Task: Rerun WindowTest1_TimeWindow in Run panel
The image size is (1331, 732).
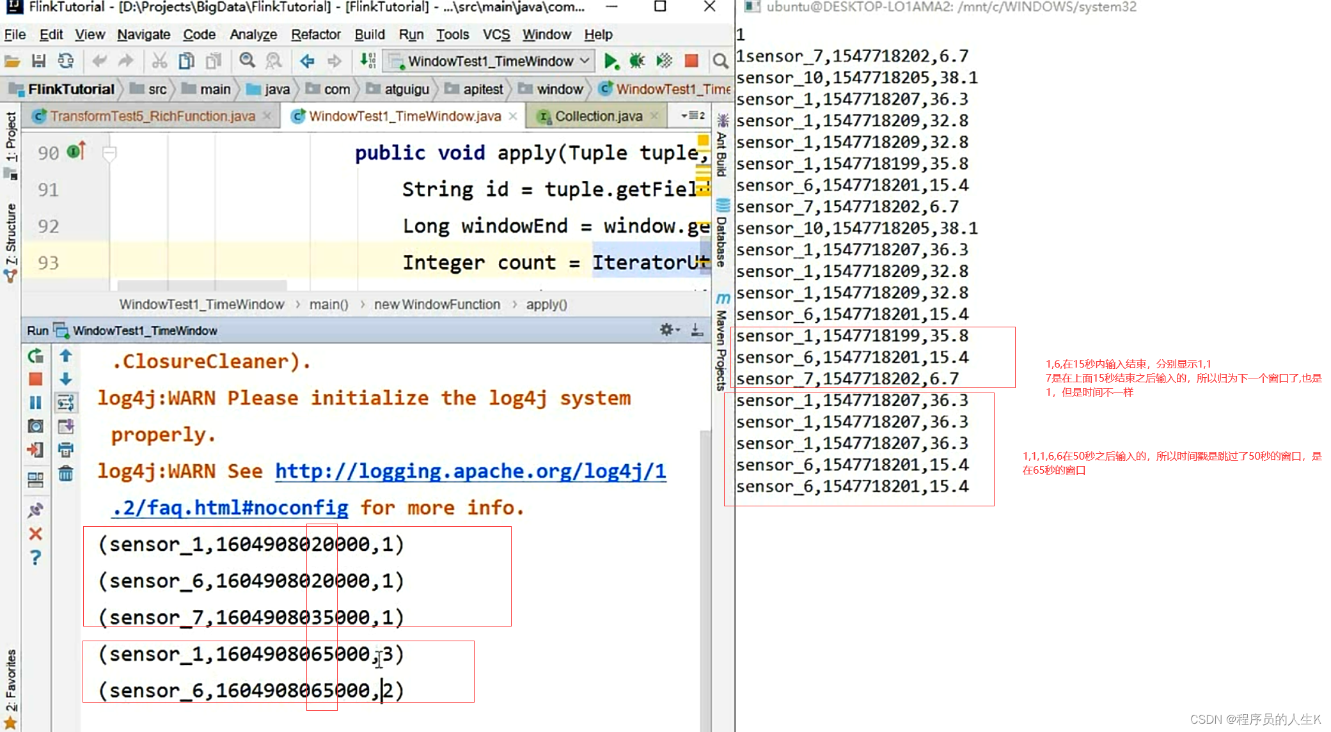Action: coord(36,356)
